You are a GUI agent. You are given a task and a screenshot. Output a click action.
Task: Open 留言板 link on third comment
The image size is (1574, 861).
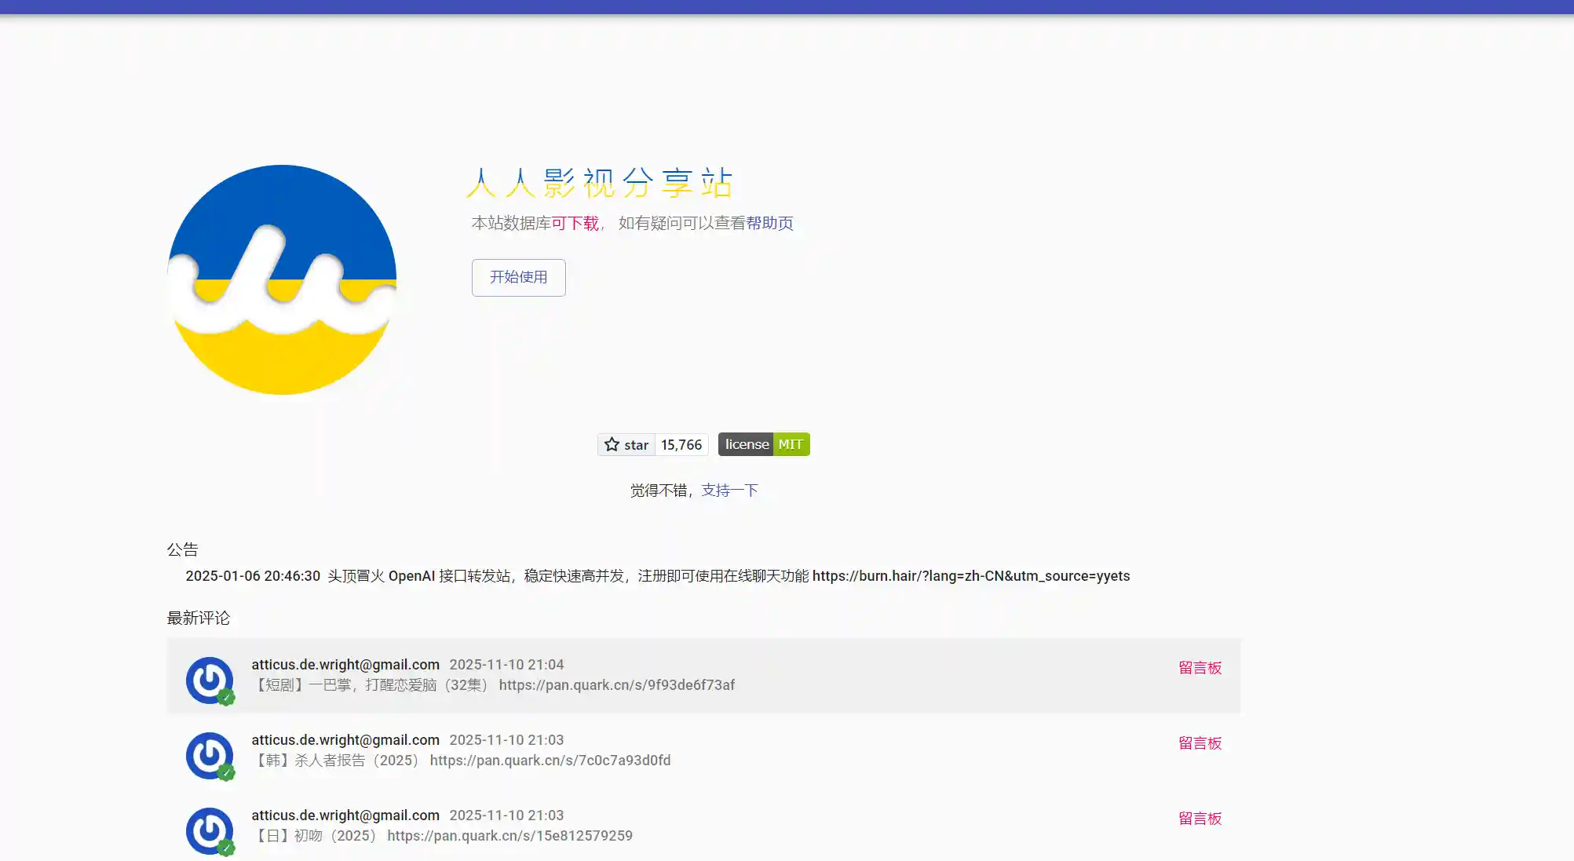click(1200, 819)
